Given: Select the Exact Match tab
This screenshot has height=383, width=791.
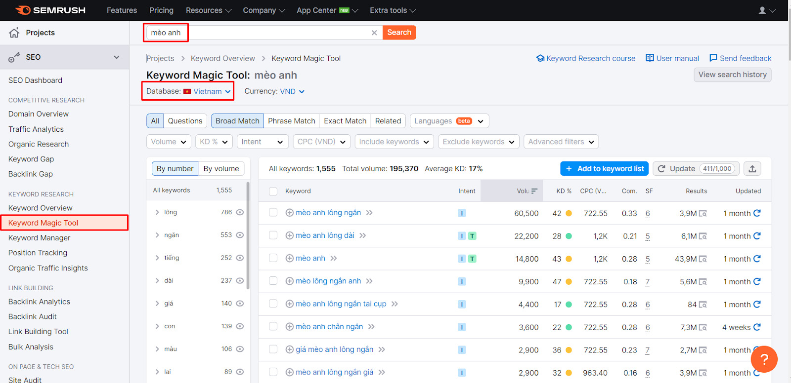Looking at the screenshot, I should (x=345, y=121).
